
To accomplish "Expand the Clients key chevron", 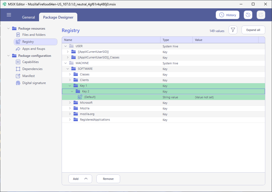I will point(70,80).
